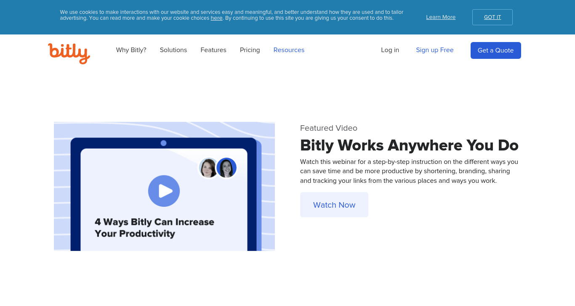
Task: Click Sign up Free
Action: click(x=435, y=50)
